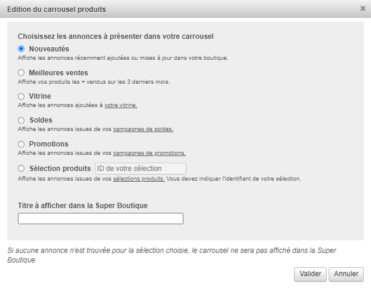371x290 pixels.
Task: Click the 'sélections produits' link
Action: 139,178
